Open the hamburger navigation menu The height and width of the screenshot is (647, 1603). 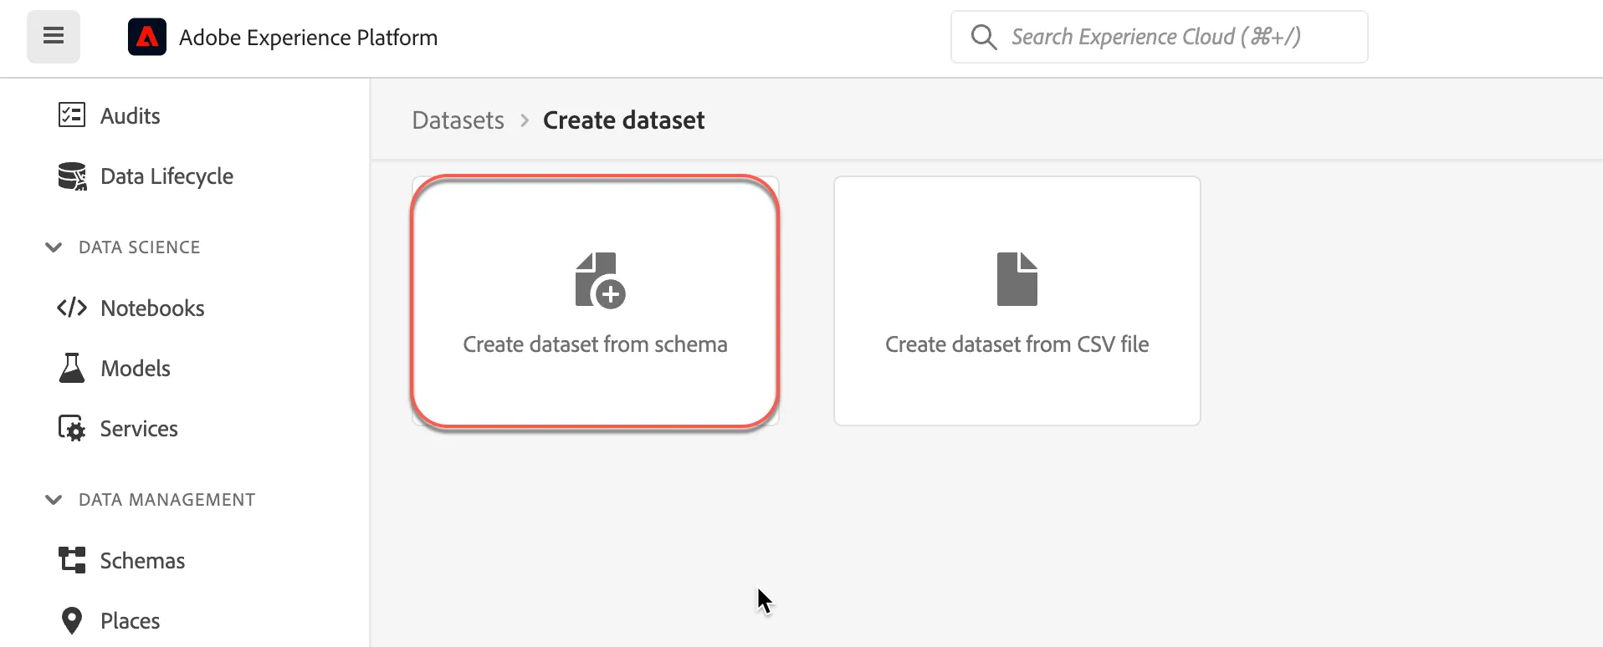[54, 37]
